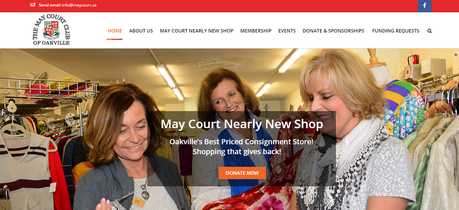Click the Oakville's Best Priced Consignment Store text
Image resolution: width=459 pixels, height=210 pixels.
[x=241, y=142]
